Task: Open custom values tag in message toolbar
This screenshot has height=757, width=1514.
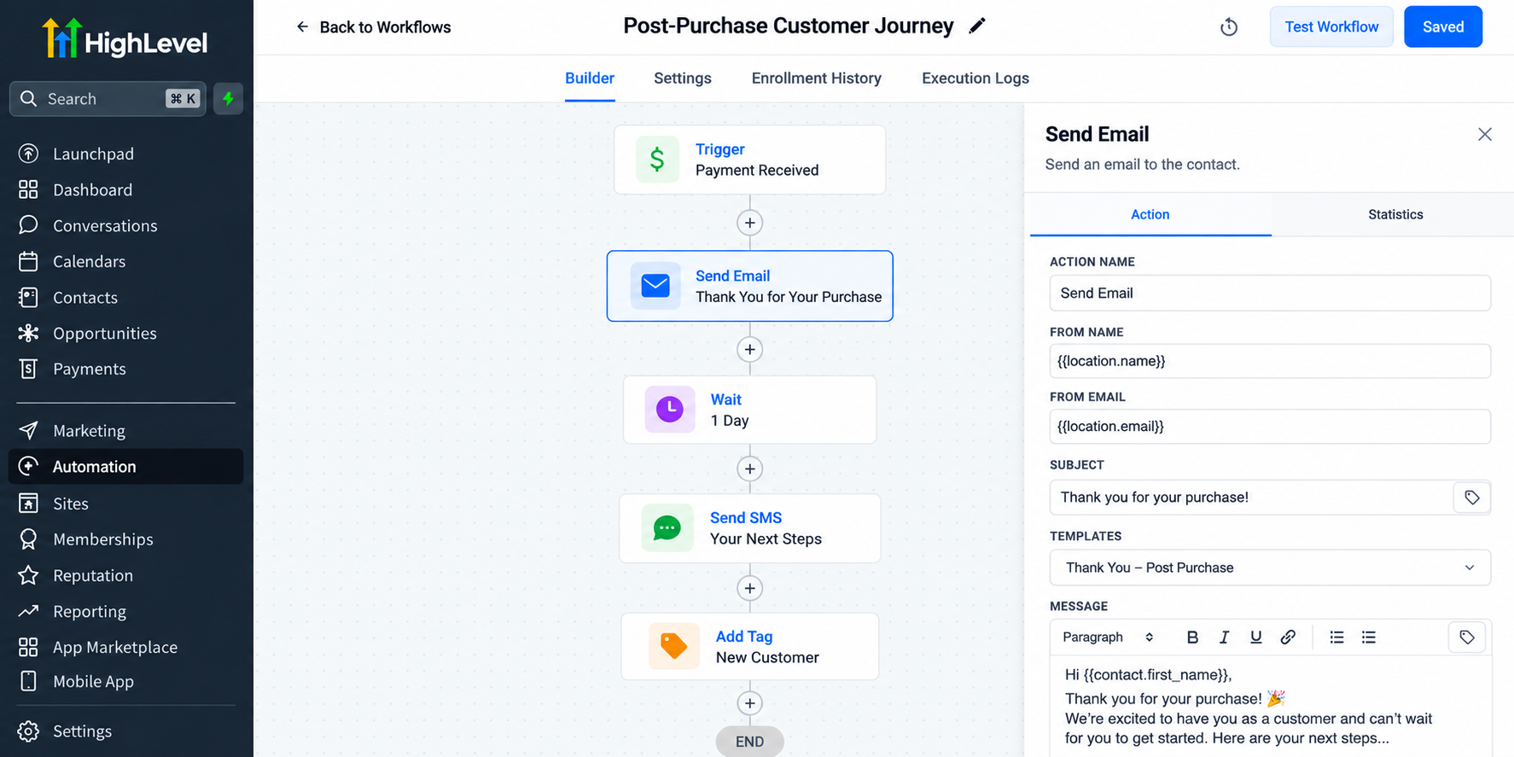Action: (x=1467, y=638)
